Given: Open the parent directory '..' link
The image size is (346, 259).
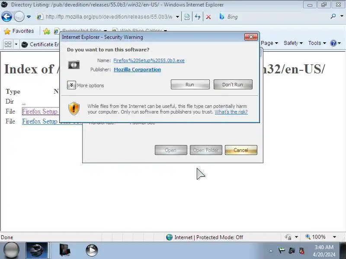Looking at the screenshot, I should [24, 102].
